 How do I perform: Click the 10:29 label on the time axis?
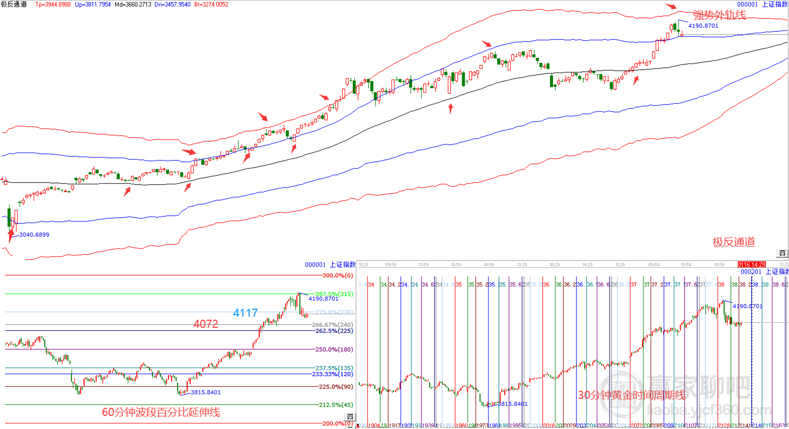point(554,265)
